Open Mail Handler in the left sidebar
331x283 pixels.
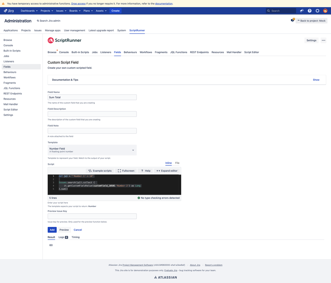(x=11, y=104)
